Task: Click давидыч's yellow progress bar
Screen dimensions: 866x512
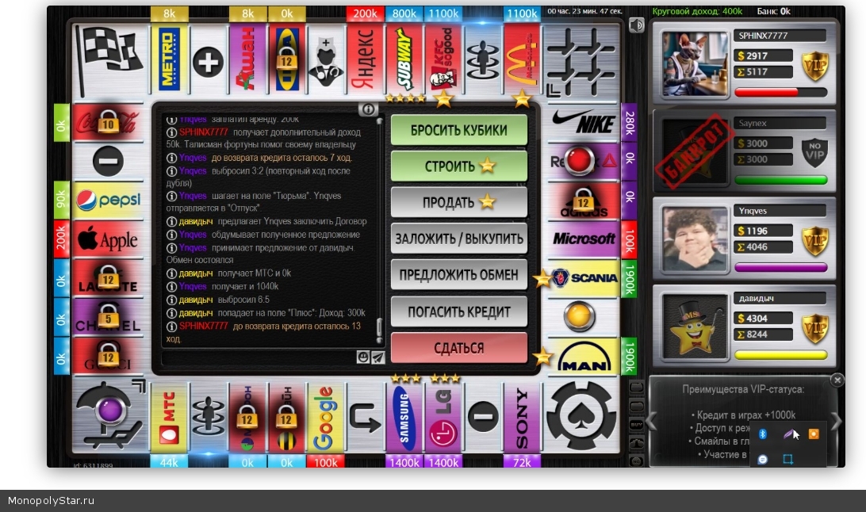Action: 781,355
